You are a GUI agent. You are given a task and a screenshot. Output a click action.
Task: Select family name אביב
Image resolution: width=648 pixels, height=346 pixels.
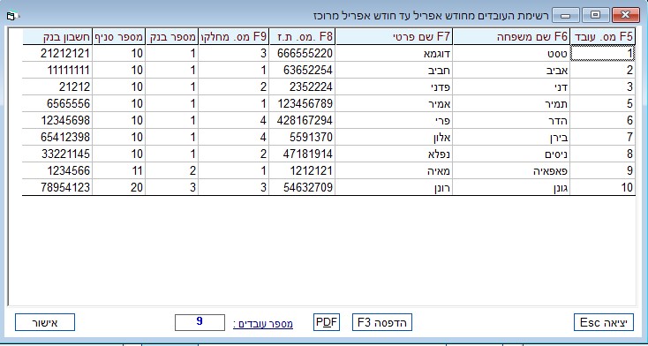tap(512, 71)
